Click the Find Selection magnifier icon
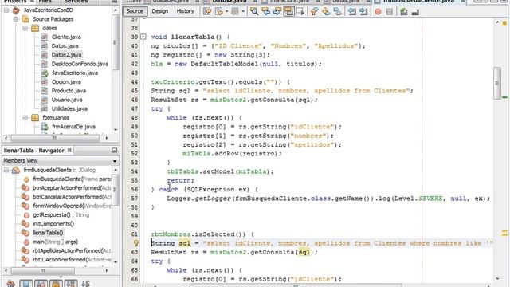510x287 pixels. coord(254,12)
